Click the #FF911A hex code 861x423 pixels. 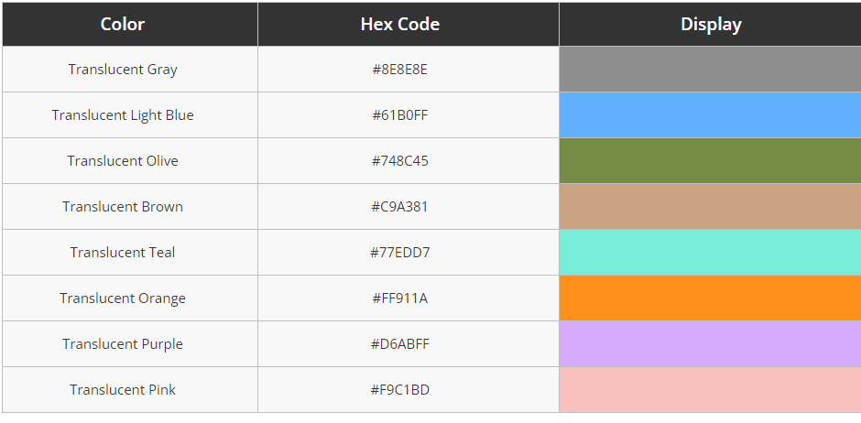[399, 298]
